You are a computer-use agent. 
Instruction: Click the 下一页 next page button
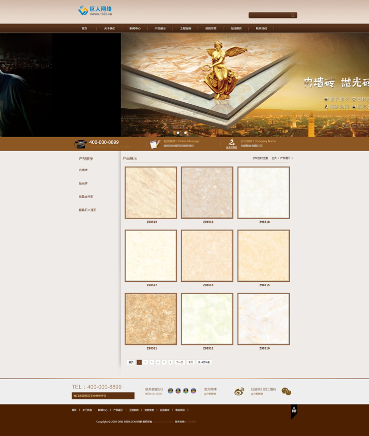180,362
